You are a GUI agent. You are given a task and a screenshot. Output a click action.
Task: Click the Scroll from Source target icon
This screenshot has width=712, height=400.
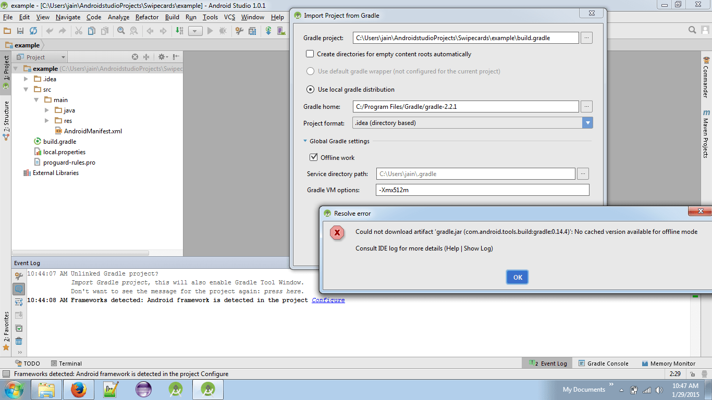point(135,57)
